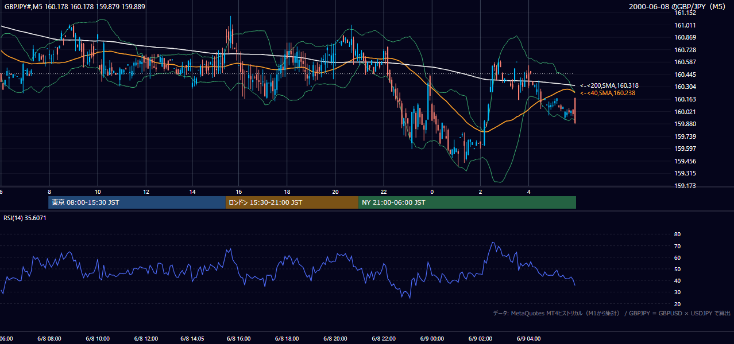The image size is (734, 344).
Task: Click the RSI(14) 35.6071 indicator label
Action: pyautogui.click(x=25, y=218)
